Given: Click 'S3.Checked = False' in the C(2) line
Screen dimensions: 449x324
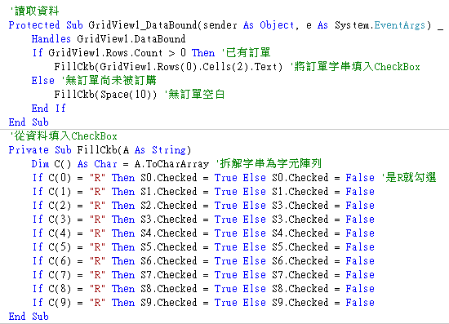Looking at the screenshot, I should click(323, 206).
